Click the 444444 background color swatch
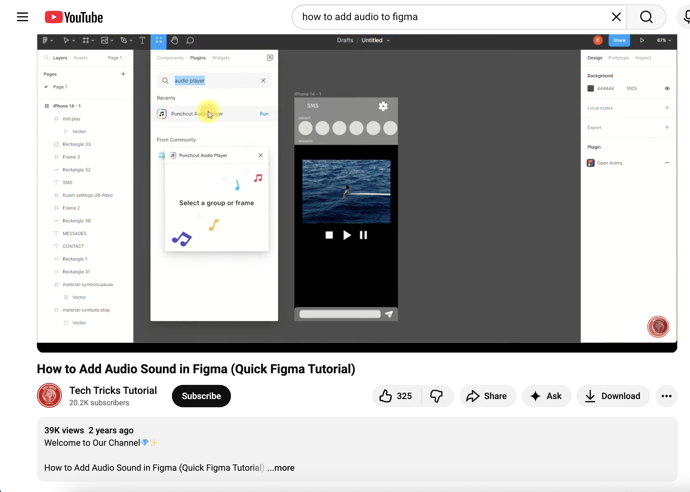690x492 pixels. (590, 88)
